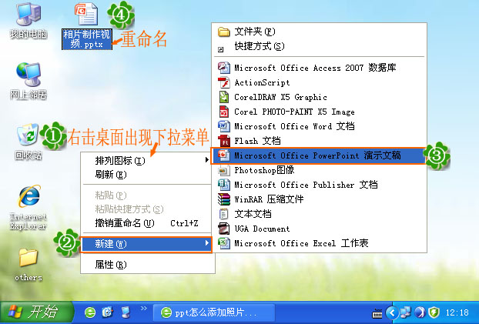Switch to ppt怎么添加照片 taskbar window
The image size is (479, 324).
click(x=214, y=312)
